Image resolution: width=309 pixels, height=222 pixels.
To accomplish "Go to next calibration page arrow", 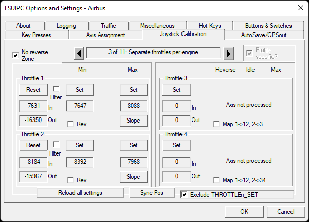I will [228, 54].
